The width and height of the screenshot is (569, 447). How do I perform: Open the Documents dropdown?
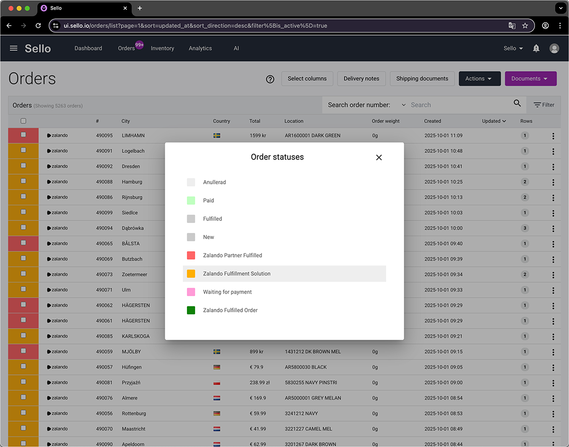(x=530, y=79)
